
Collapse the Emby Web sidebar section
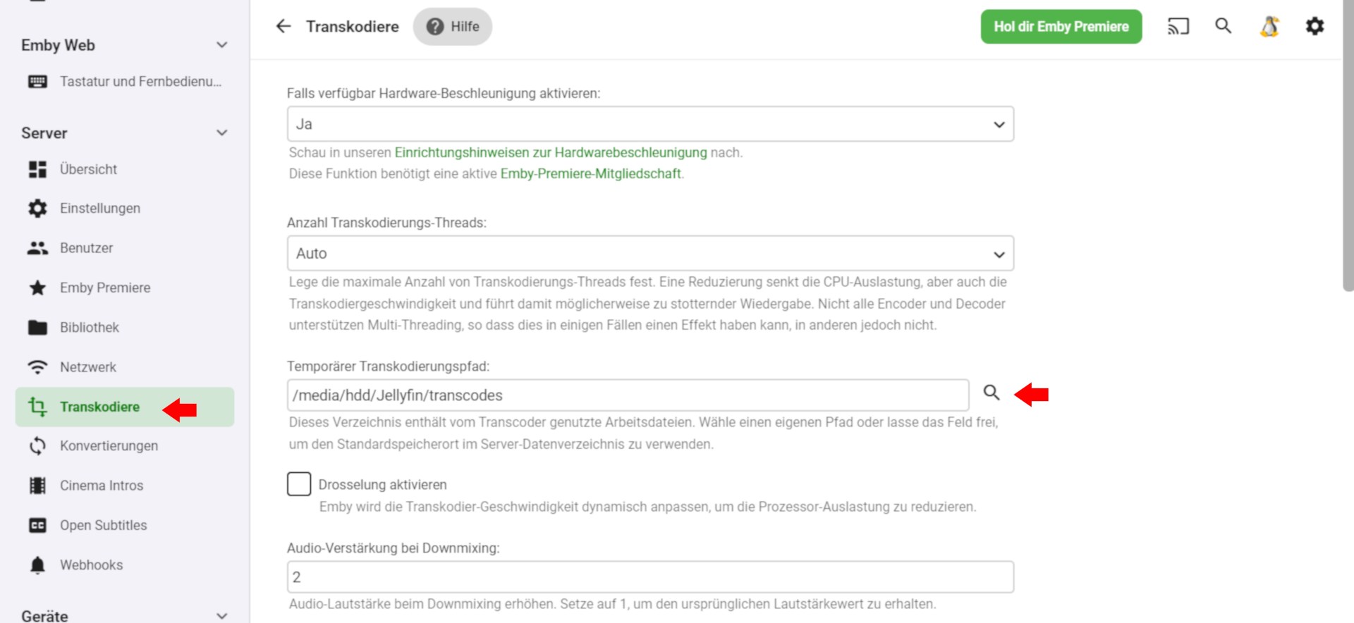(222, 45)
